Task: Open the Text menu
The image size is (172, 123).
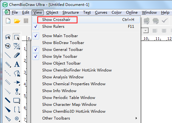Action: (87, 12)
